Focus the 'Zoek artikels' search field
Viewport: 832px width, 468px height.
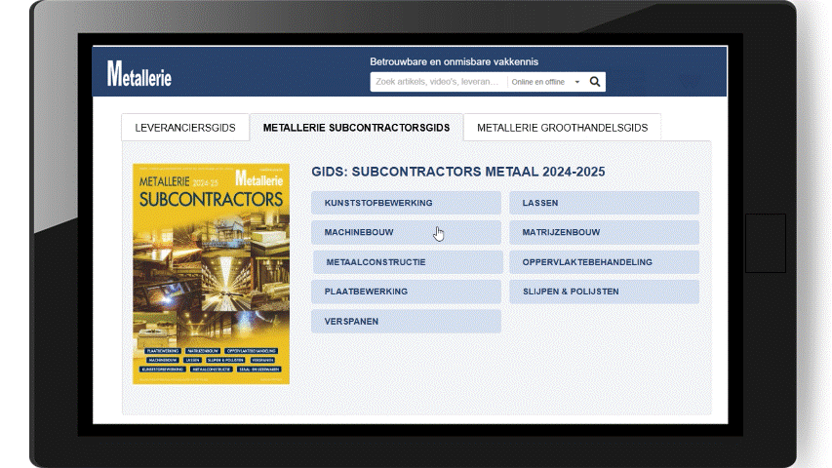pos(438,82)
